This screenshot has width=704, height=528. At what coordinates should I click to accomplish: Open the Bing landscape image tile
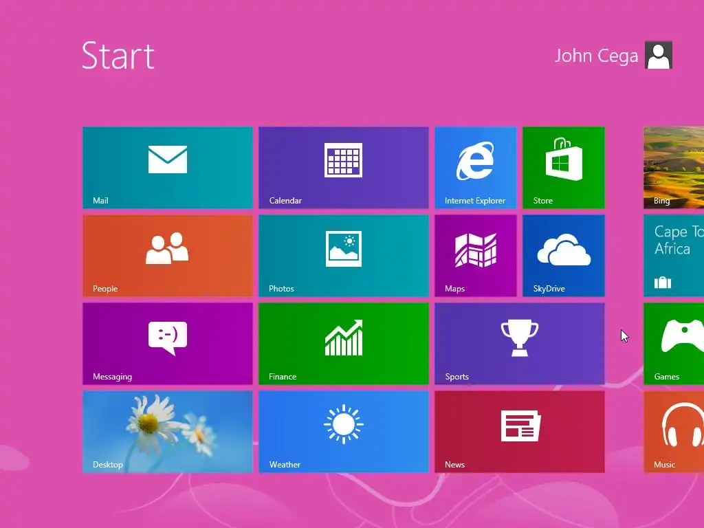click(674, 168)
